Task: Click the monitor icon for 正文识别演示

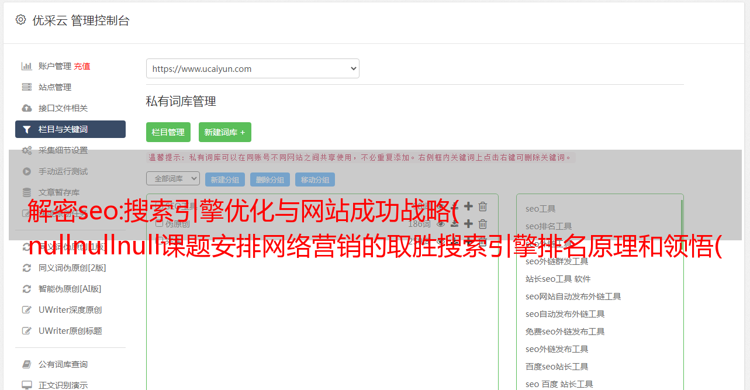Action: [x=26, y=385]
